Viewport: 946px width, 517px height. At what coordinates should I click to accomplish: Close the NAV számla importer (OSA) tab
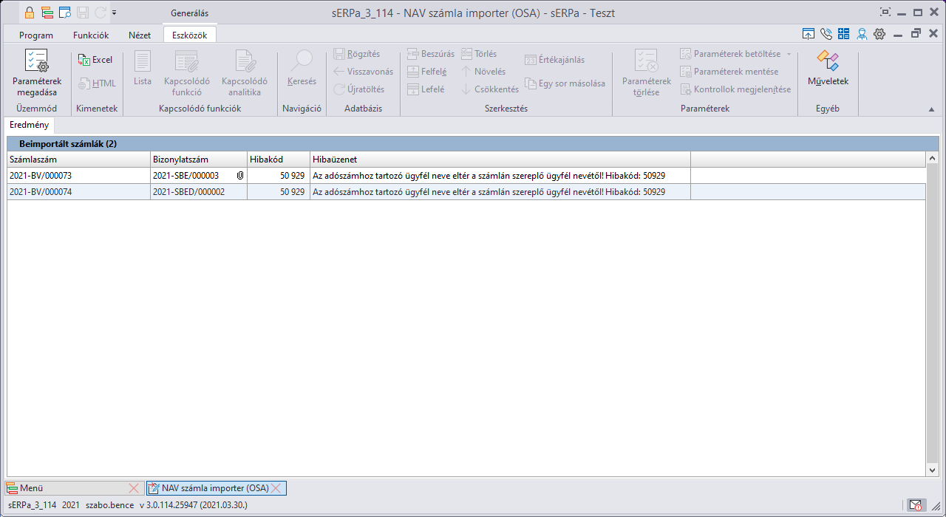pyautogui.click(x=276, y=488)
